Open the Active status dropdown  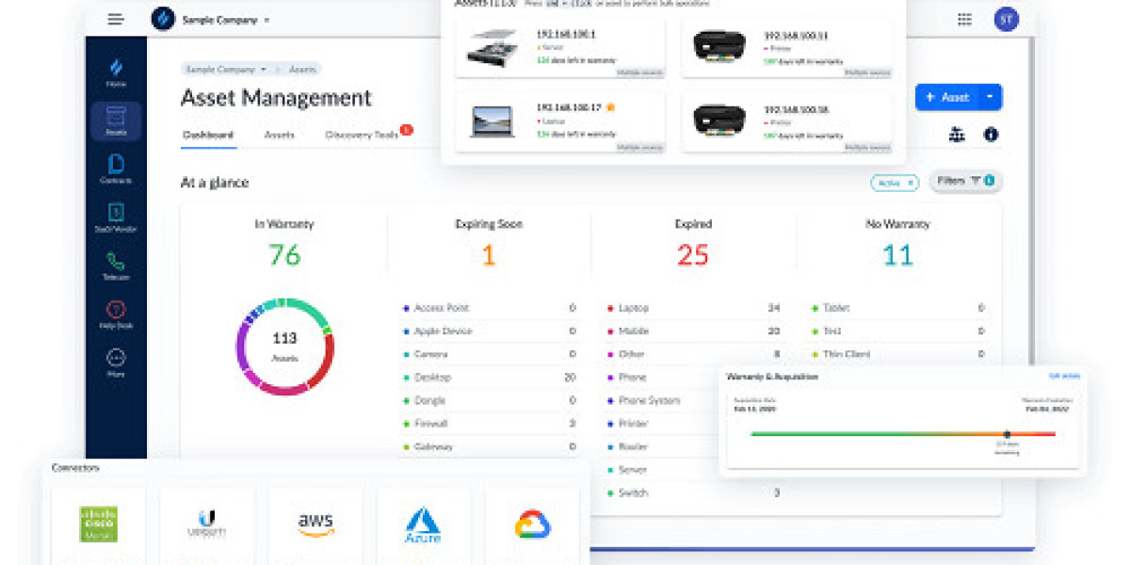(895, 183)
